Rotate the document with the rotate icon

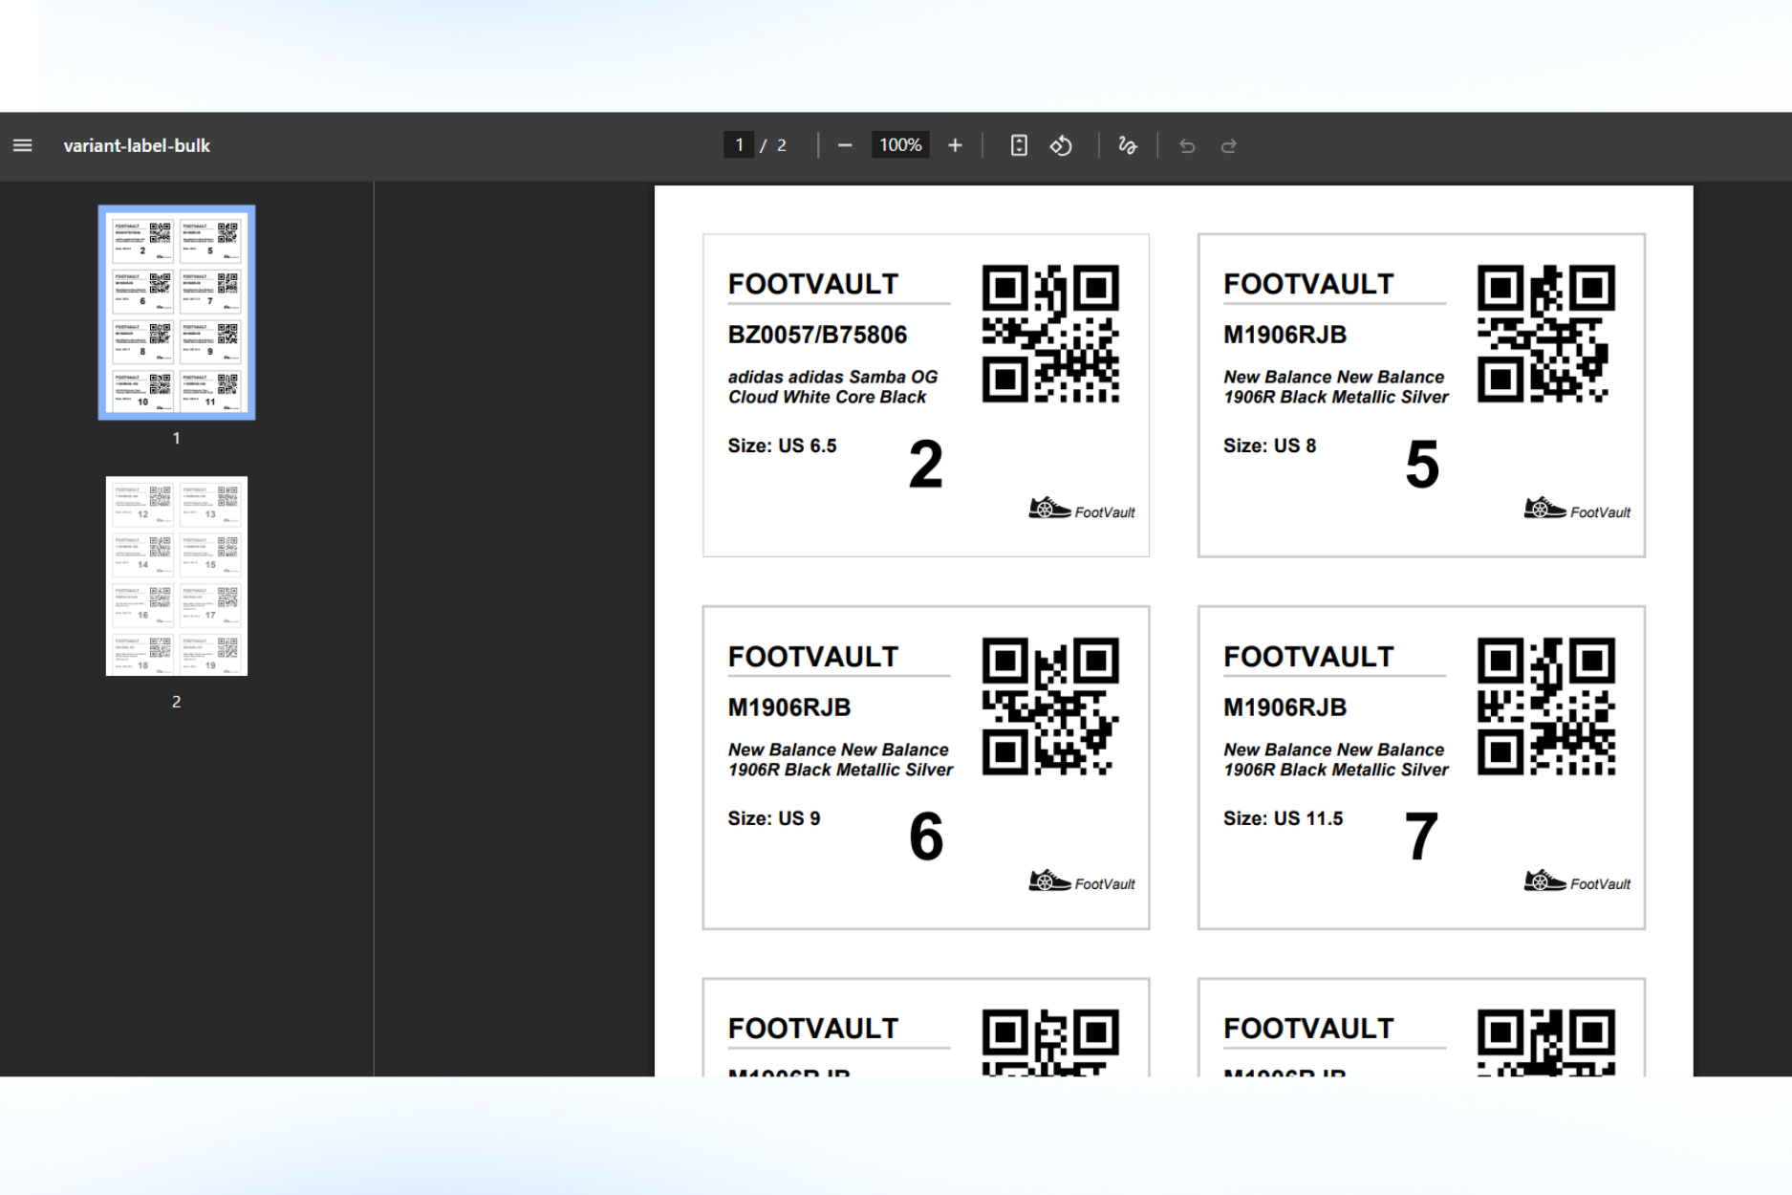tap(1061, 145)
